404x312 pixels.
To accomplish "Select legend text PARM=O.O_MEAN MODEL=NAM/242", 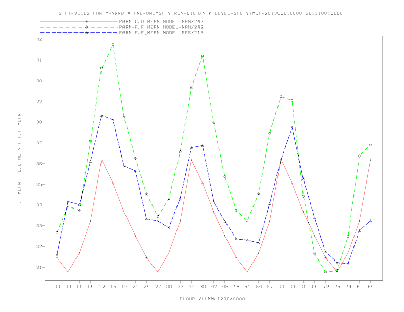I will pyautogui.click(x=161, y=21).
